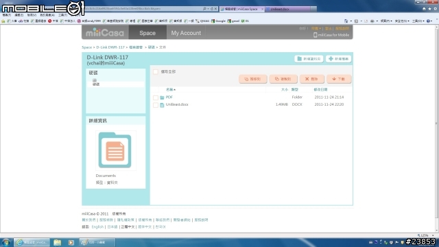
Task: Click the miiiCasa logo
Action: [x=105, y=33]
